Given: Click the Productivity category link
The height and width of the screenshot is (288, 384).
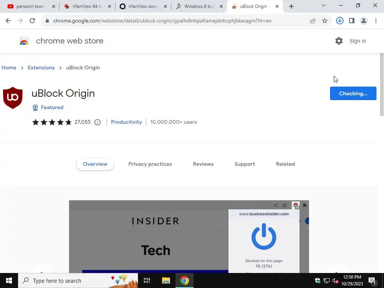Looking at the screenshot, I should click(126, 122).
